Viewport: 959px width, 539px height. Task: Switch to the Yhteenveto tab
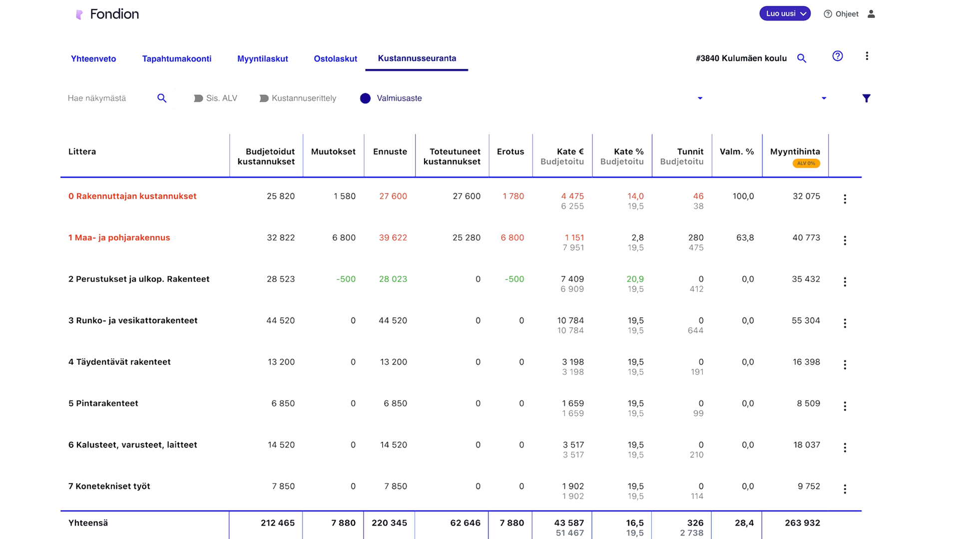coord(93,59)
